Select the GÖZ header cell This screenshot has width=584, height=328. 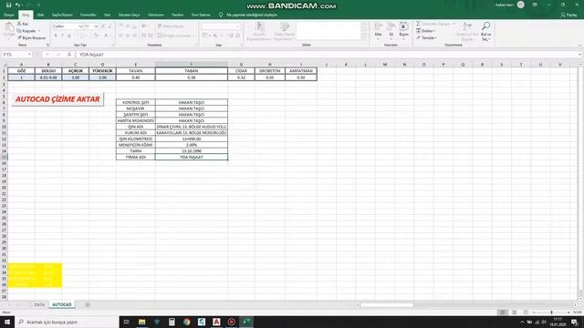[x=21, y=71]
